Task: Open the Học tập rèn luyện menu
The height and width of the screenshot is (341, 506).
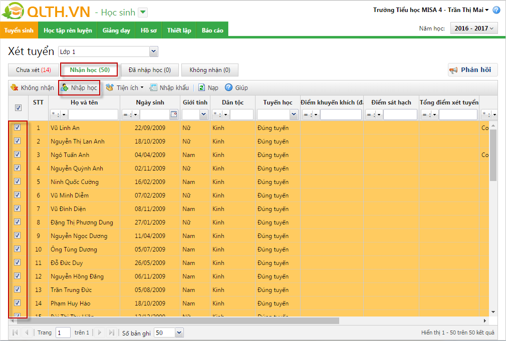Action: pyautogui.click(x=68, y=30)
